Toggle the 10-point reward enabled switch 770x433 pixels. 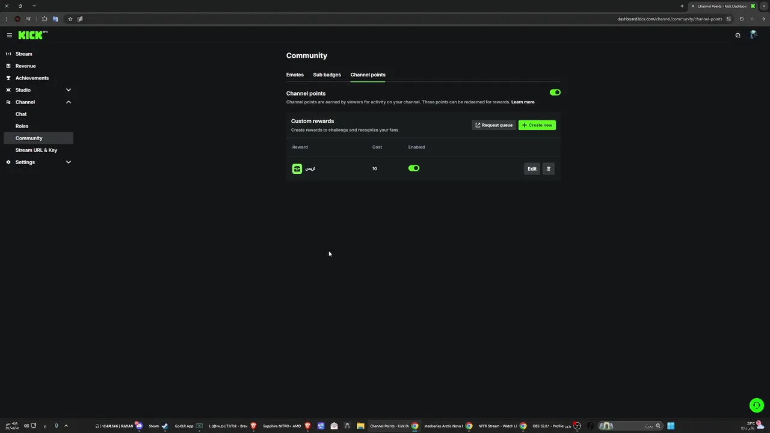[414, 168]
